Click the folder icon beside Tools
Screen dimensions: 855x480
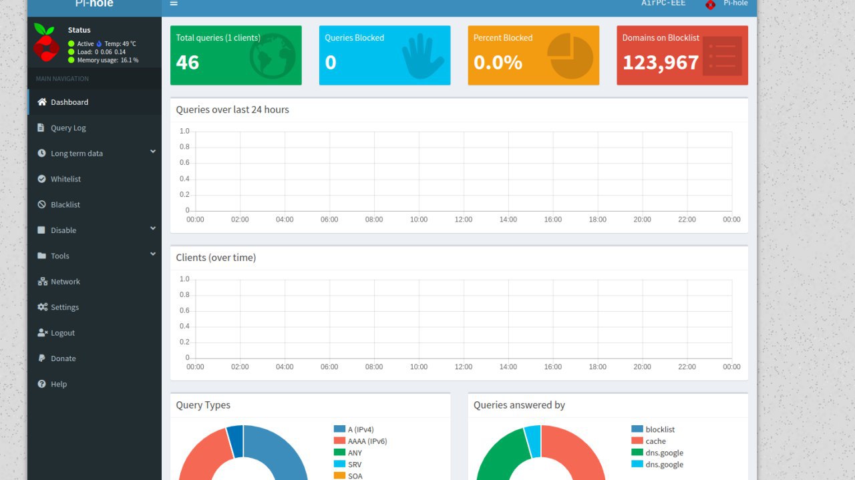(x=42, y=256)
